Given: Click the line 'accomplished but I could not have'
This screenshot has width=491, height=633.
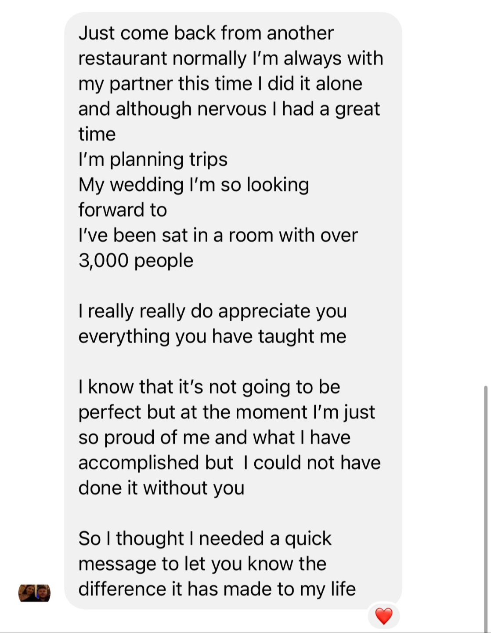Looking at the screenshot, I should [x=229, y=462].
